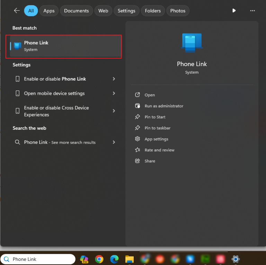266x265 pixels.
Task: Choose Rate and review
Action: 159,150
